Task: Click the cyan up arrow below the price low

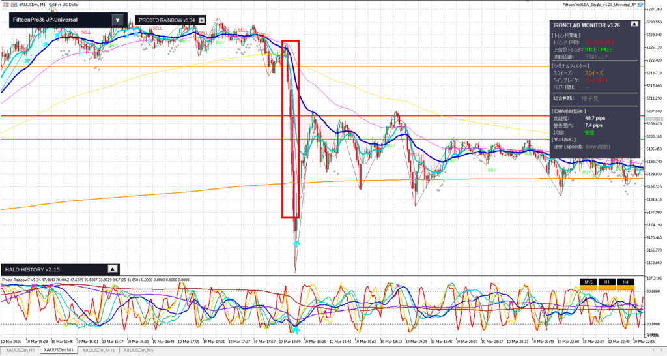Action: [296, 243]
